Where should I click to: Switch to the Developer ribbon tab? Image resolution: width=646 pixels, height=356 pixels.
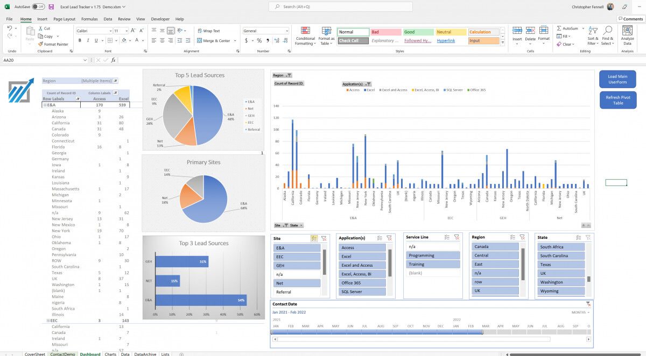click(160, 19)
